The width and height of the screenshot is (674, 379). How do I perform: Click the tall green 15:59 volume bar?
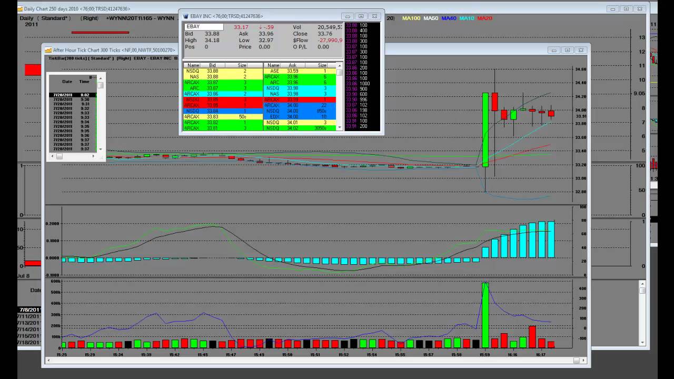[485, 315]
